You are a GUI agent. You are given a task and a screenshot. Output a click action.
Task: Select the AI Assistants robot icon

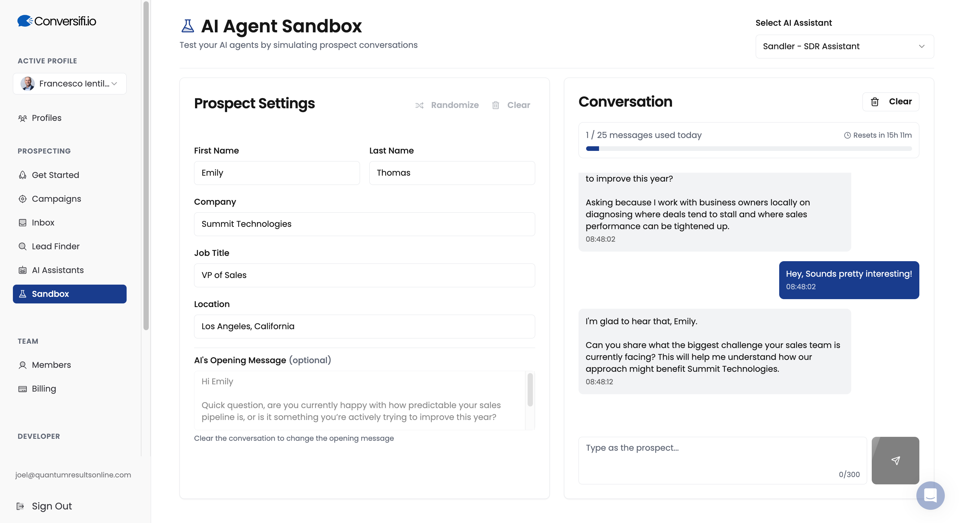[22, 270]
